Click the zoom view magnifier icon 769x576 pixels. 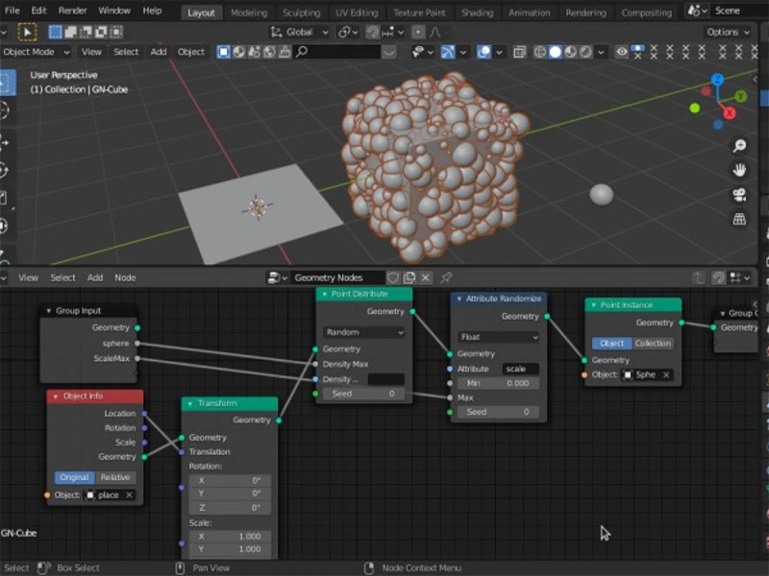click(x=739, y=146)
